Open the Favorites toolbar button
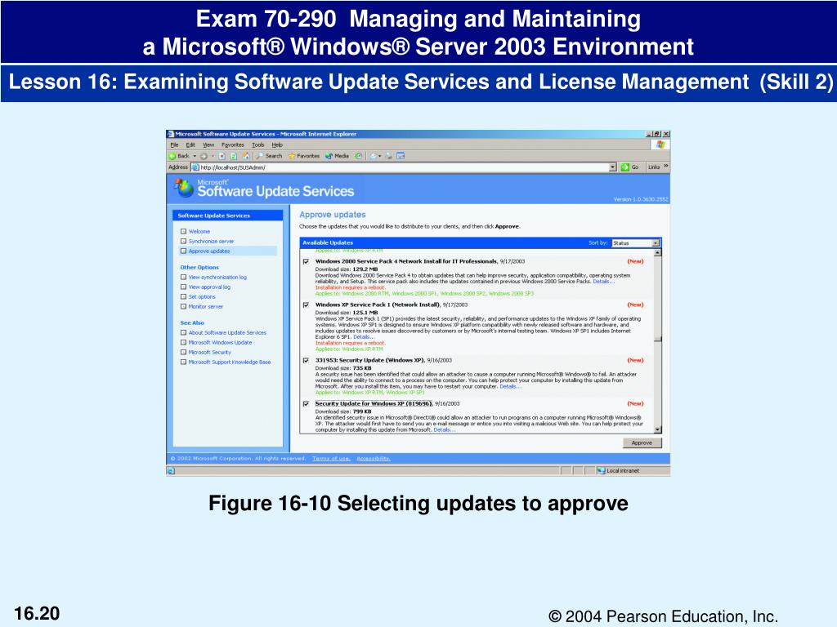This screenshot has height=627, width=837. point(304,156)
